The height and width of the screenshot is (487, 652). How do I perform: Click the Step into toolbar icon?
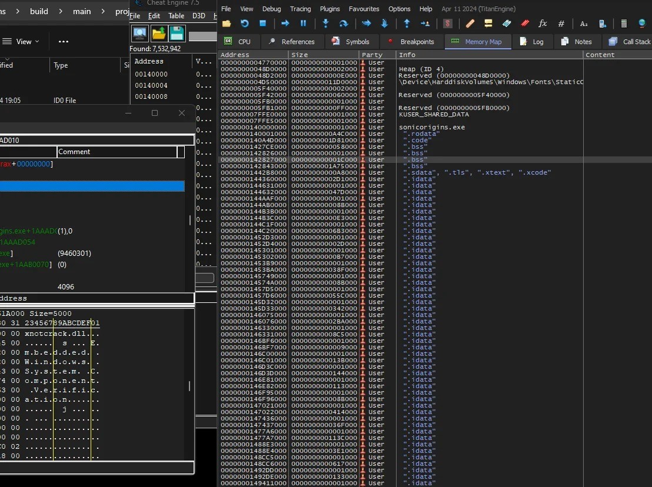pyautogui.click(x=325, y=24)
